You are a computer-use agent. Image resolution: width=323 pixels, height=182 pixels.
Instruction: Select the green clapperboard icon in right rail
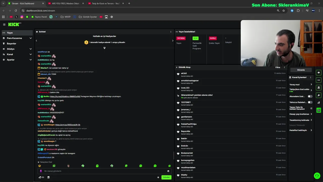pyautogui.click(x=319, y=110)
